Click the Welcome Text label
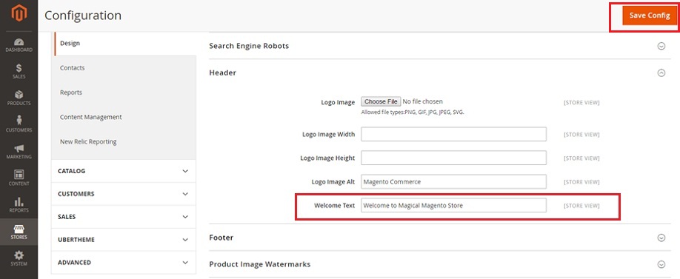Image resolution: width=680 pixels, height=279 pixels. pyautogui.click(x=334, y=205)
